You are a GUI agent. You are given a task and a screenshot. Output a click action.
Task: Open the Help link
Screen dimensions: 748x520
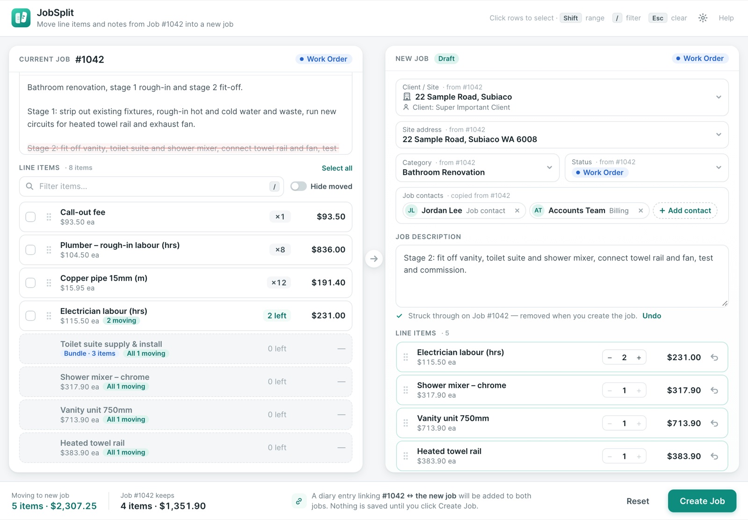(x=726, y=18)
